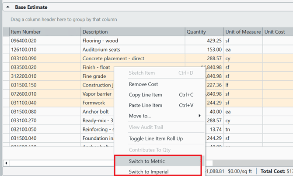The height and width of the screenshot is (176, 293).
Task: Click the left scroll arrow of horizontal scrollbar
Action: 6,163
